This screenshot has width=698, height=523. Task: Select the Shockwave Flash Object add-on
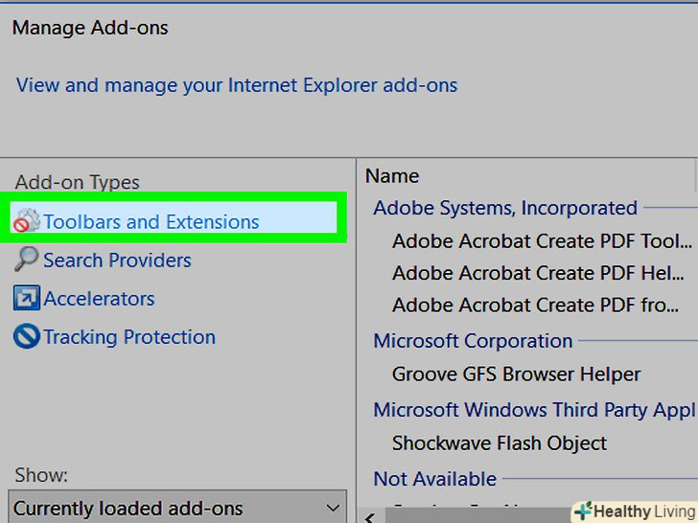(499, 443)
